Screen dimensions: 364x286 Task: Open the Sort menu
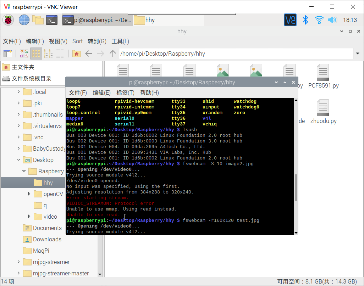coord(77,41)
